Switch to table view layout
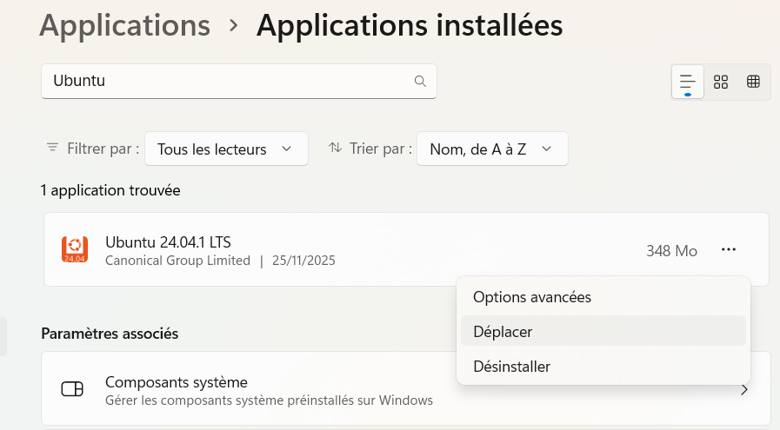This screenshot has width=780, height=430. click(x=754, y=82)
